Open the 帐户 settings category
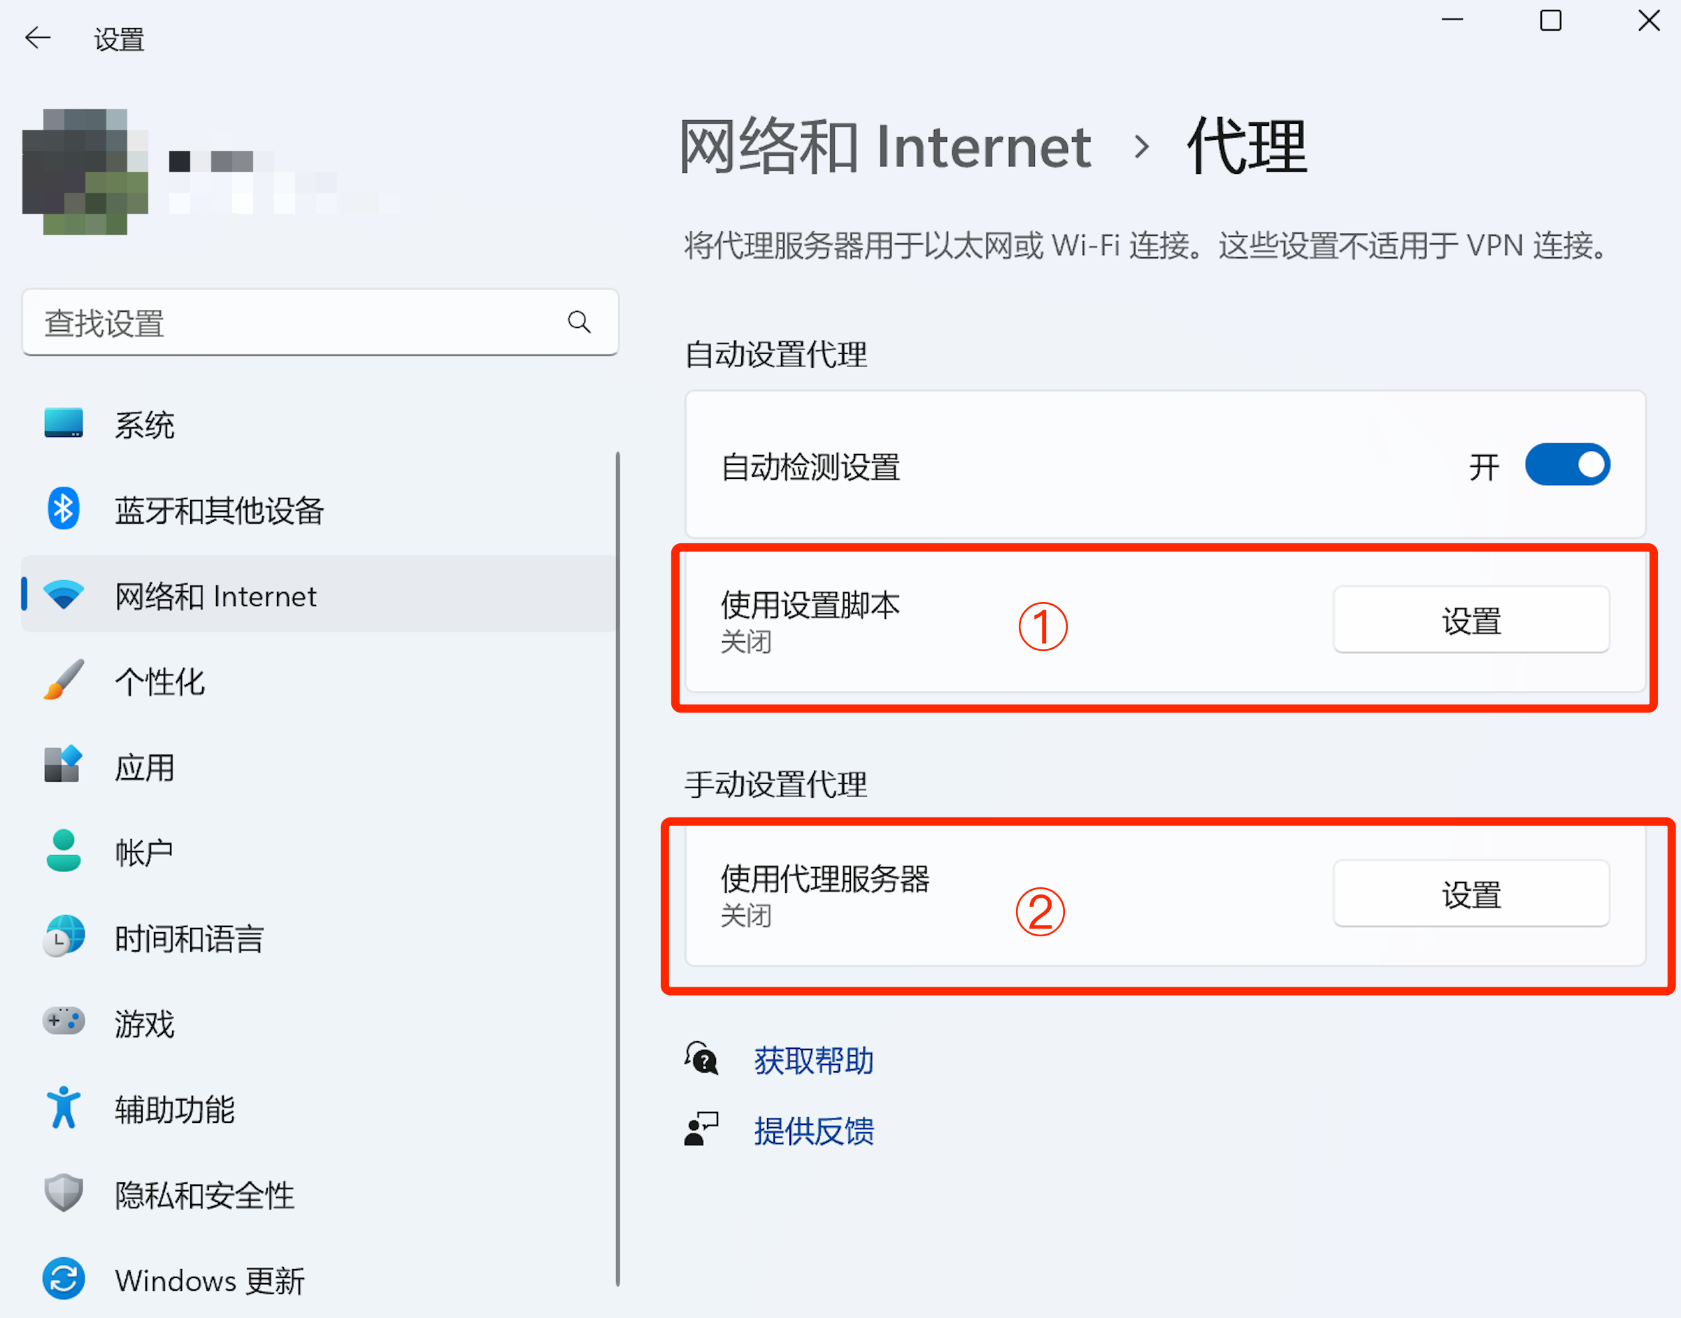This screenshot has height=1318, width=1681. coord(319,851)
